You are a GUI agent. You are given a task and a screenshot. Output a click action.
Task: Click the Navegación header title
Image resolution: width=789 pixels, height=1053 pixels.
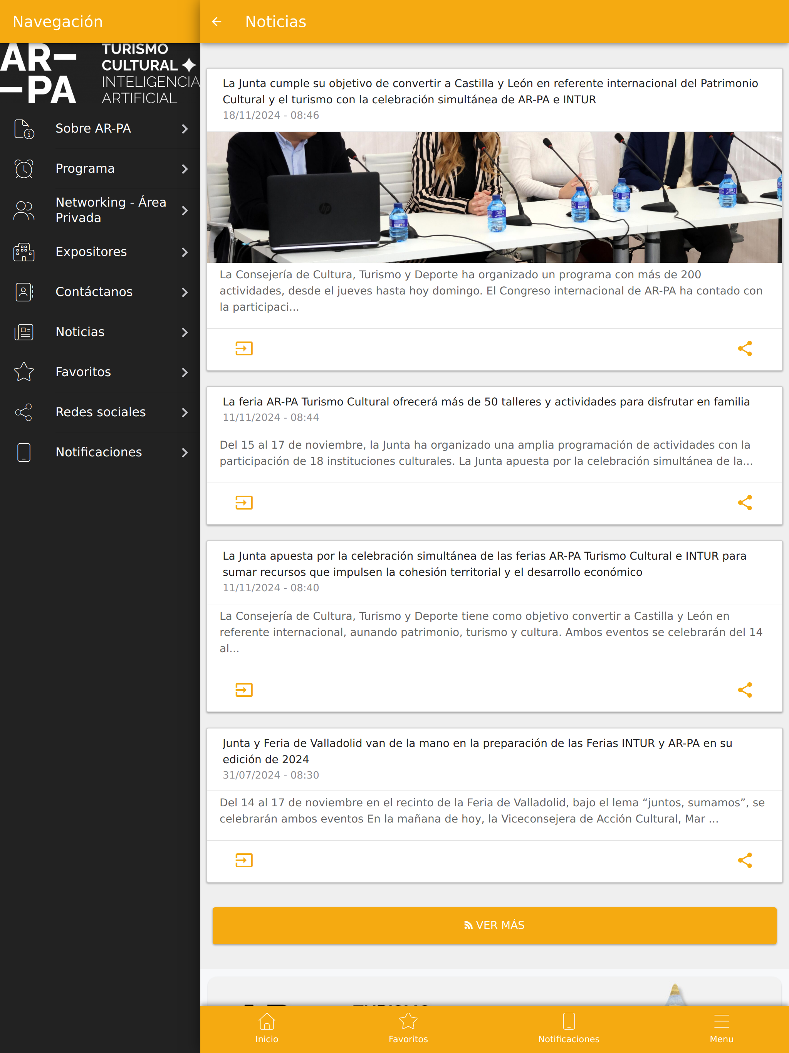pyautogui.click(x=57, y=22)
